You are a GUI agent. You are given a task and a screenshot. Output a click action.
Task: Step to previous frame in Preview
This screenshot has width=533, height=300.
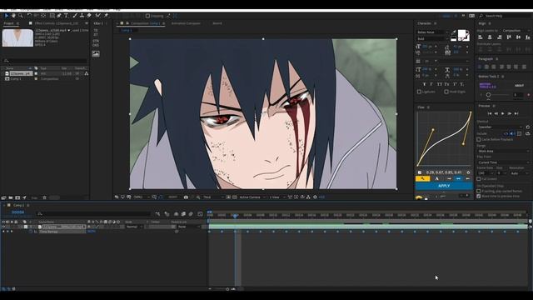tap(496, 113)
